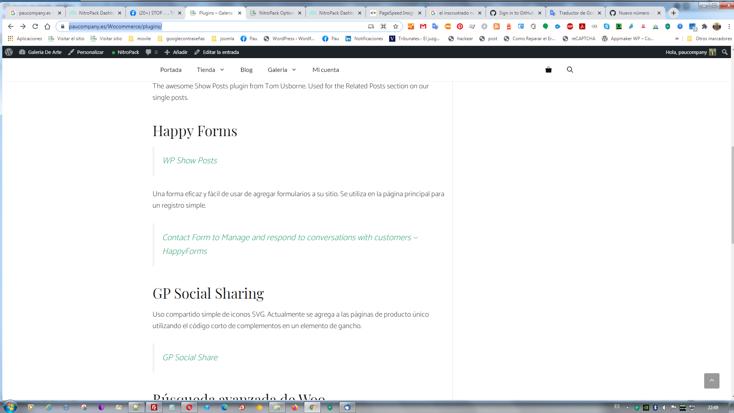
Task: Click Editar la entrada in admin bar
Action: coord(216,52)
